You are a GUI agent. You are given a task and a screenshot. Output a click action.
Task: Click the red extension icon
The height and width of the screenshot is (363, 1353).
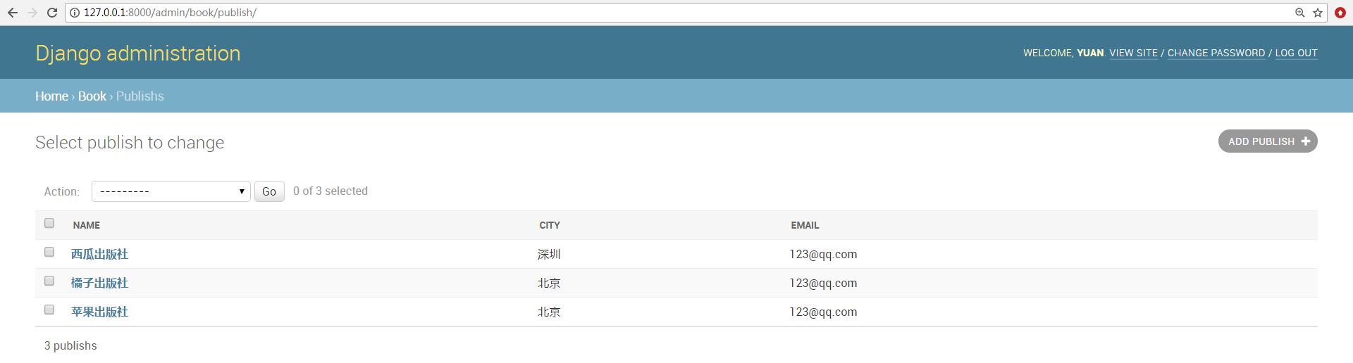click(1340, 13)
